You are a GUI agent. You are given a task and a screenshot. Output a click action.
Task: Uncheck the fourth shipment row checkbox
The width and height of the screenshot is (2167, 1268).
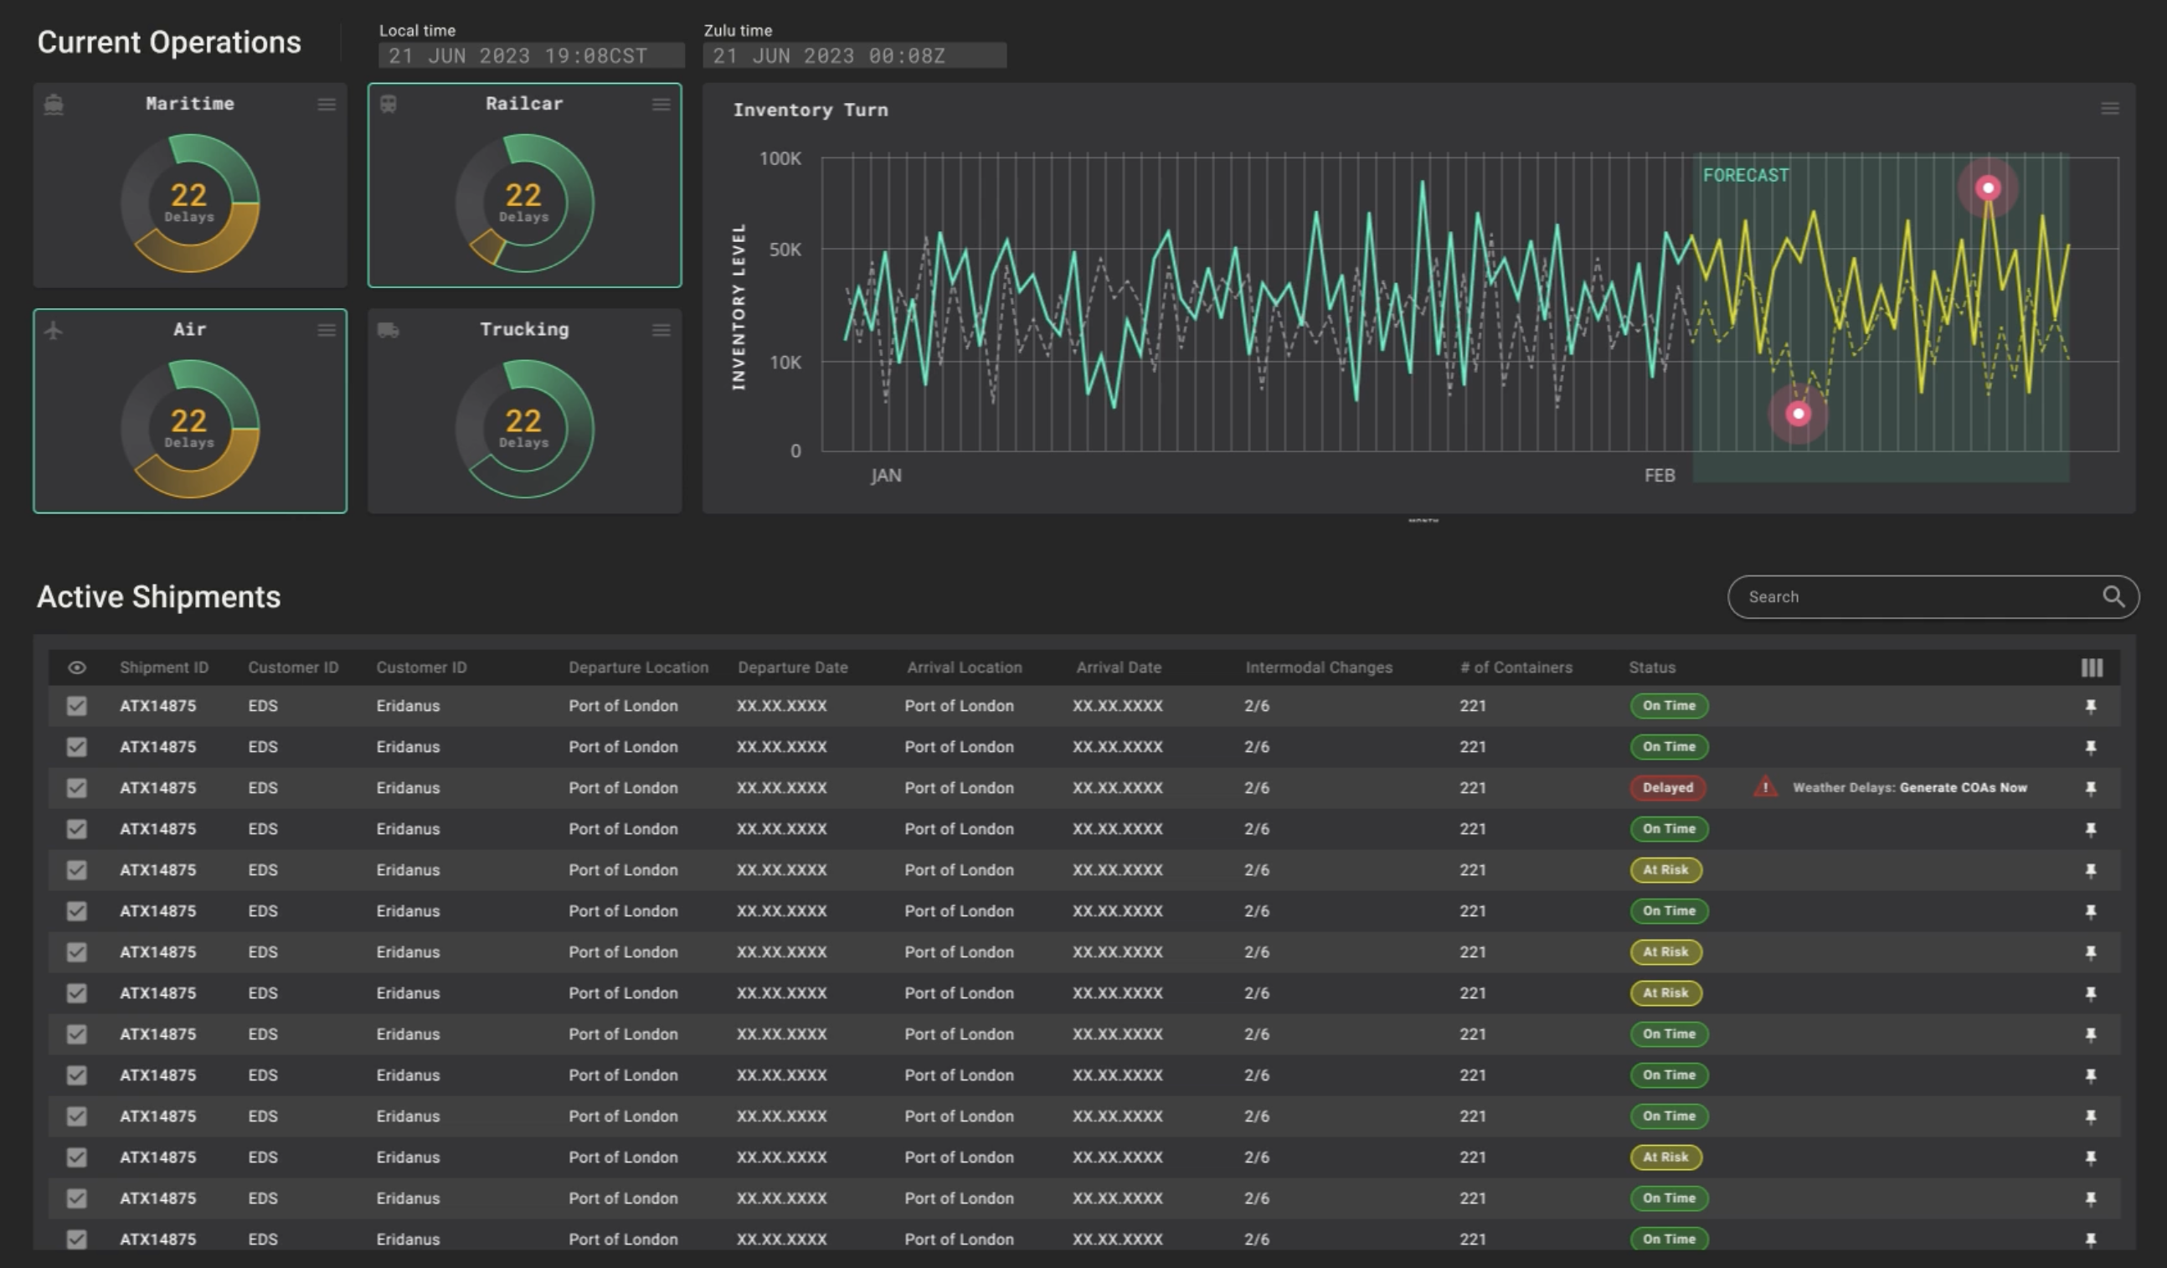tap(76, 829)
